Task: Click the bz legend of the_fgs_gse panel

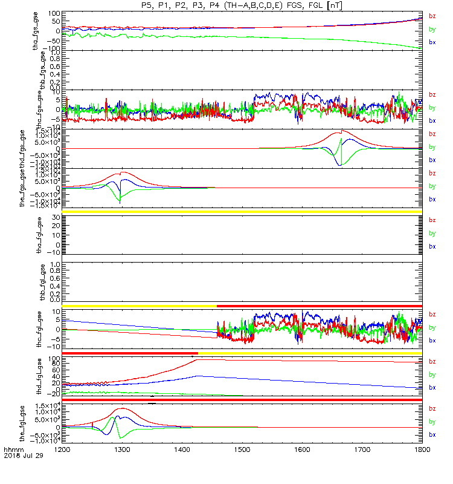Action: coord(432,173)
